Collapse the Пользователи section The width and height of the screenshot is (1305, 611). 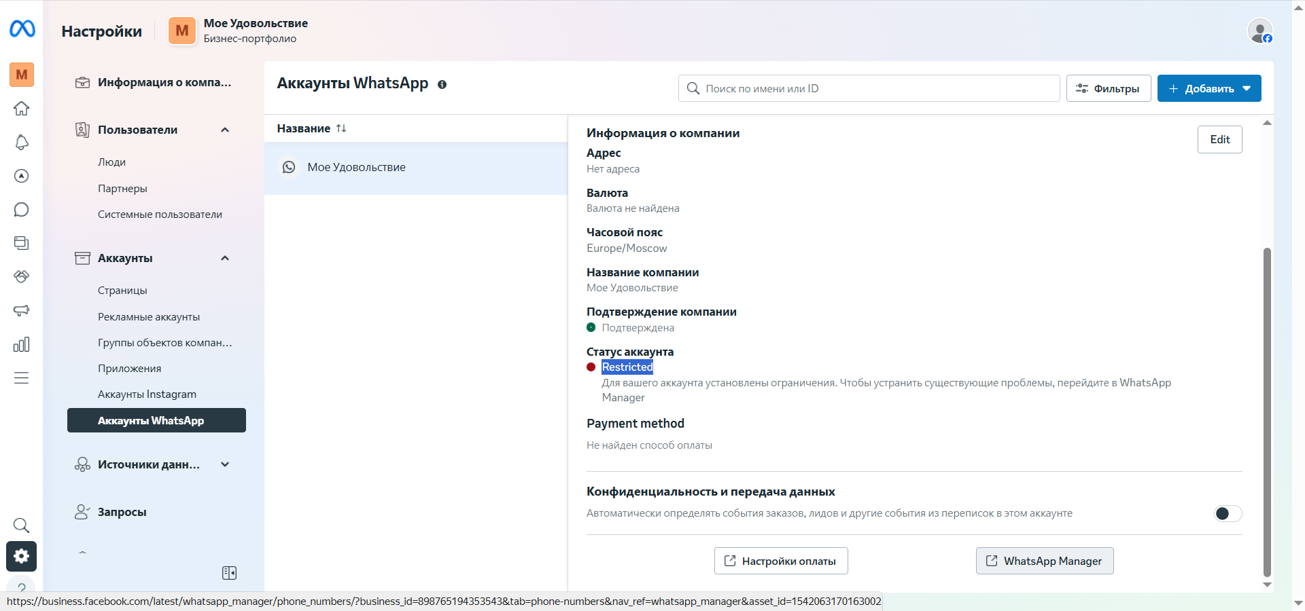click(225, 130)
